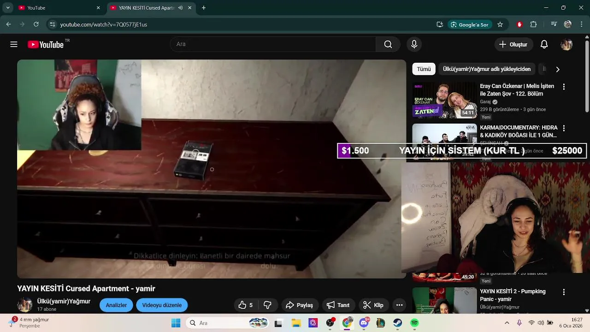Open the Chrome three-dot menu

pyautogui.click(x=581, y=24)
